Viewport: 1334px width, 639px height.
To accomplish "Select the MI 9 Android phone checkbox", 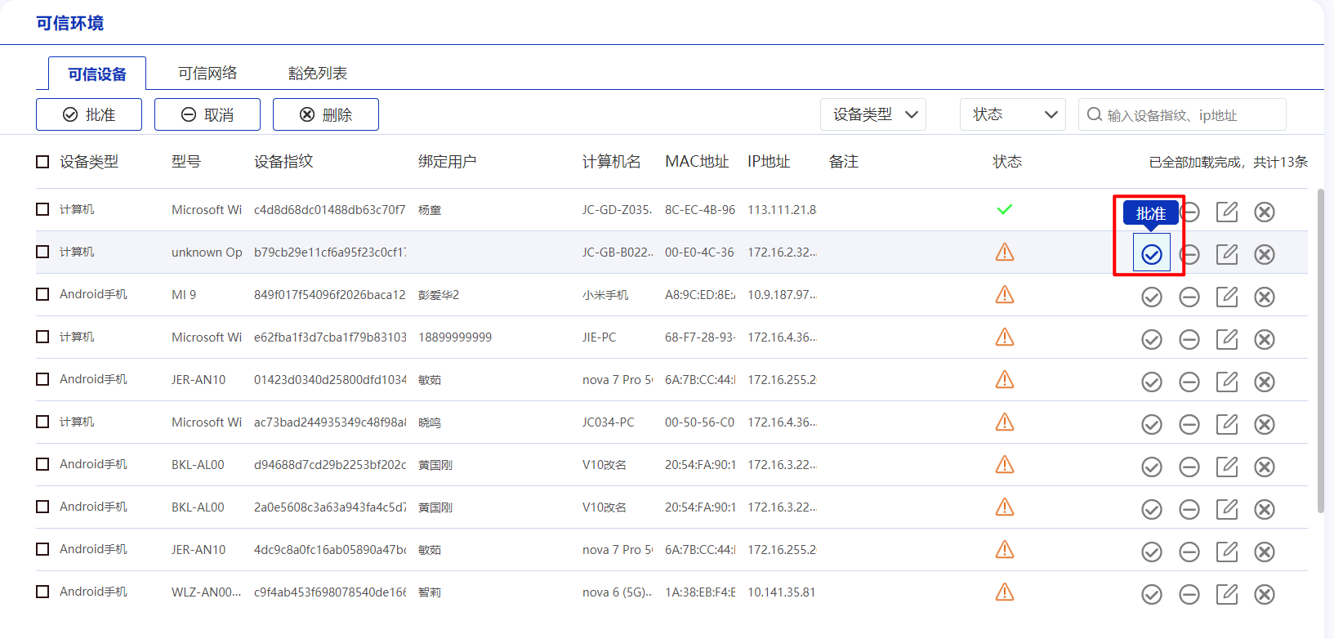I will point(42,294).
